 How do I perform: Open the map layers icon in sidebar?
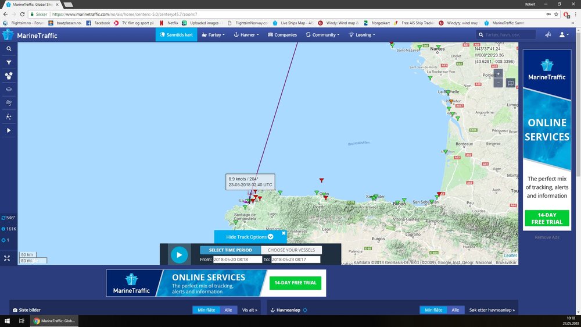point(9,90)
